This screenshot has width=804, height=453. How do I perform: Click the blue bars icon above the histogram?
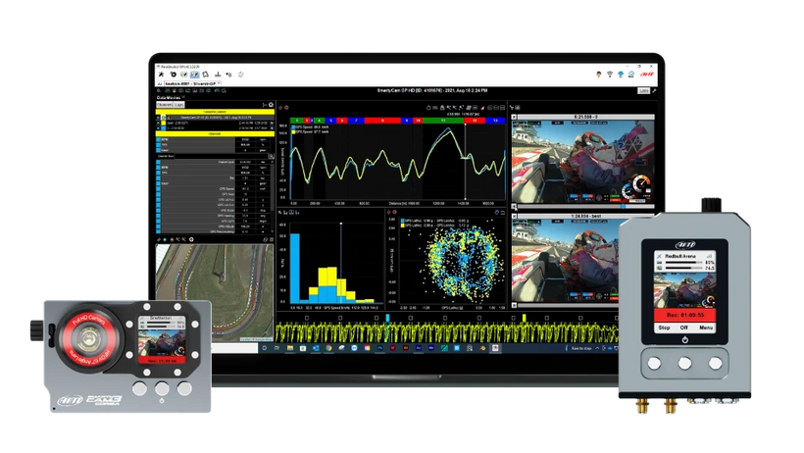point(297,213)
